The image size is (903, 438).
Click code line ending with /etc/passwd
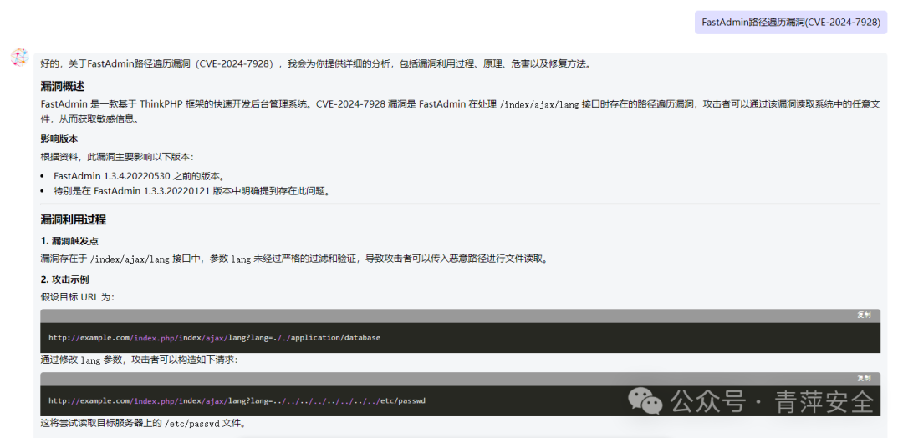[237, 400]
